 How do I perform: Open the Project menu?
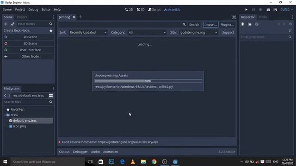20,9
